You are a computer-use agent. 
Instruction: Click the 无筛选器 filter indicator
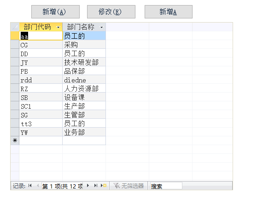pos(129,186)
